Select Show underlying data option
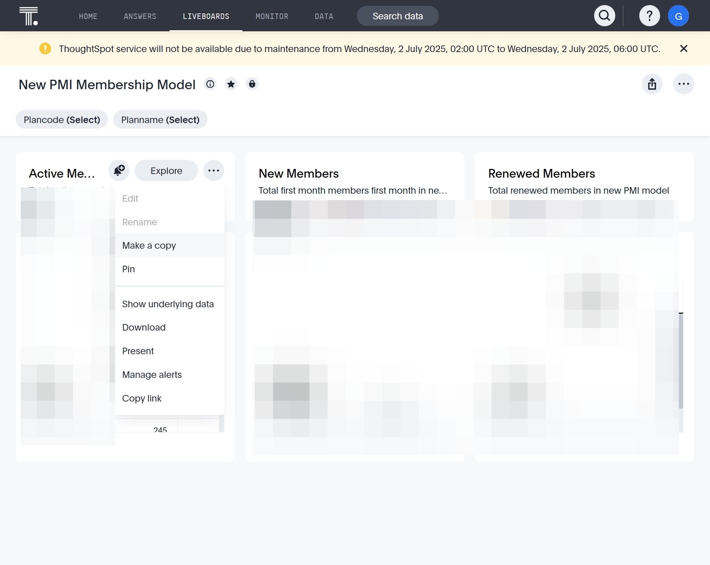710x565 pixels. tap(170, 304)
